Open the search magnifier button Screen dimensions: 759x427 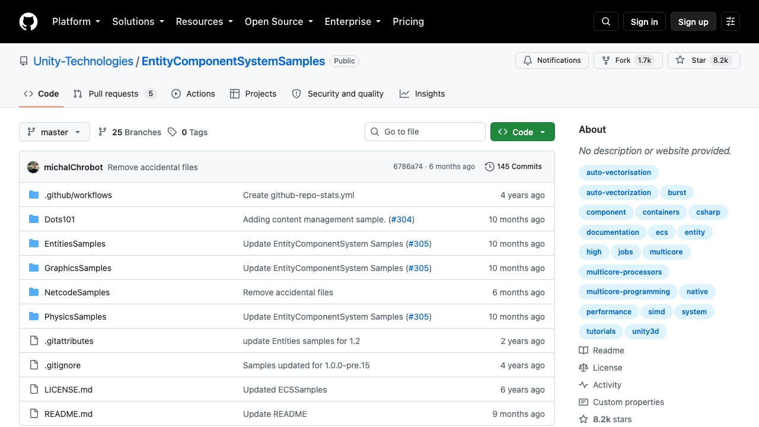606,21
